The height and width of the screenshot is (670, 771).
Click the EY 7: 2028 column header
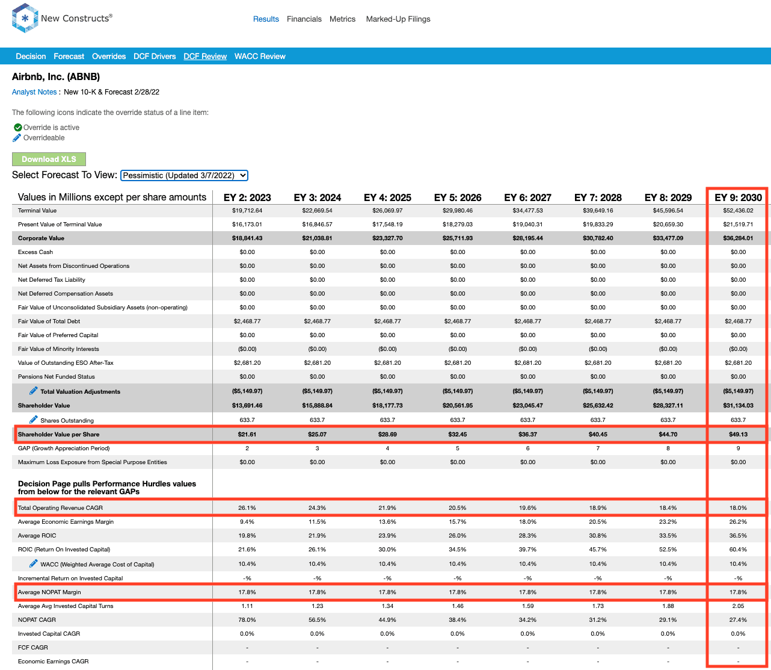point(598,197)
